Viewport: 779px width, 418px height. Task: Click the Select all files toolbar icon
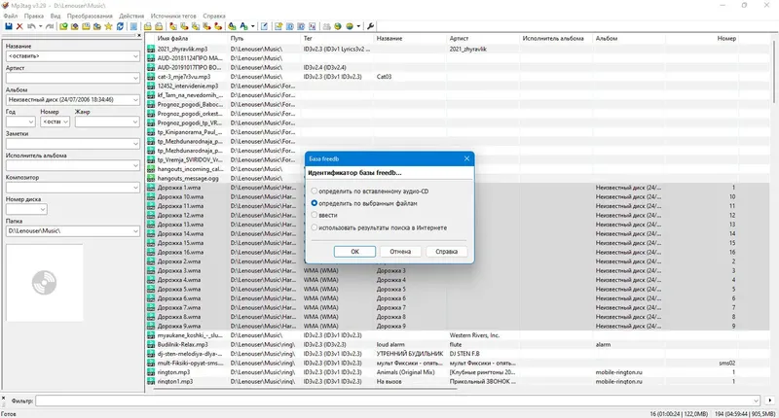[x=133, y=26]
